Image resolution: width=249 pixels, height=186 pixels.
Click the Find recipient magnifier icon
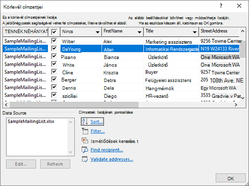pyautogui.click(x=85, y=150)
